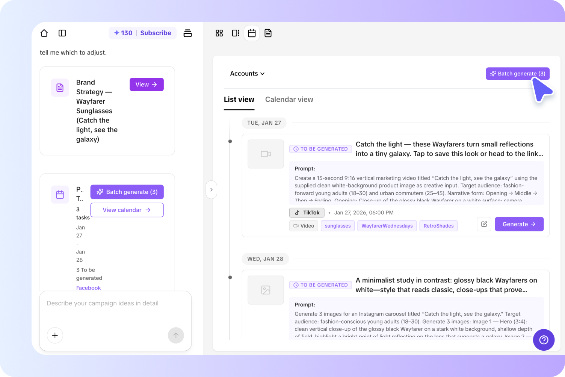Open the Facebook link on the task card
The height and width of the screenshot is (377, 565).
point(88,288)
